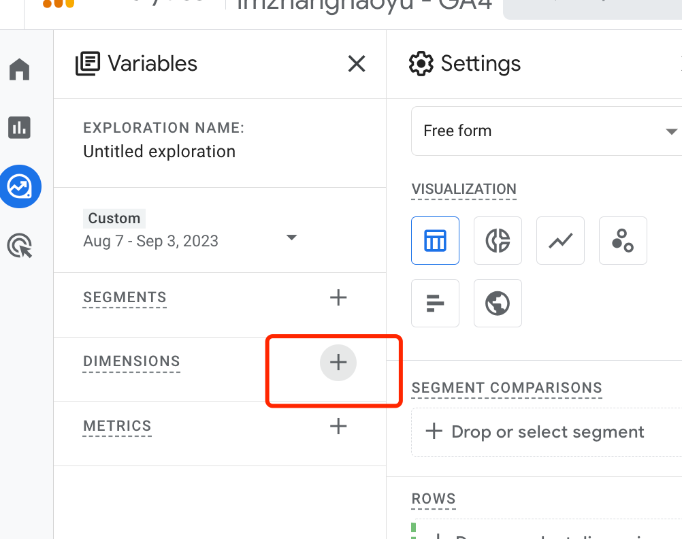
Task: Select the Geo map visualization
Action: (x=498, y=304)
